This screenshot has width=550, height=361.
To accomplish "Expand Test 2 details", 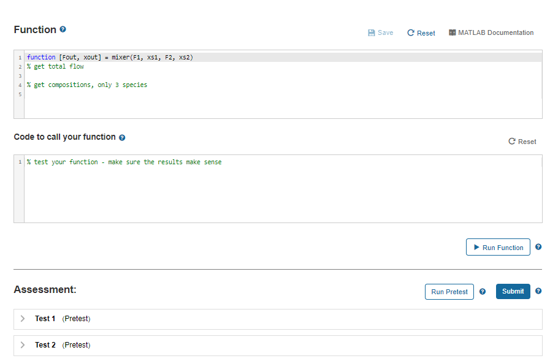I will (x=23, y=344).
